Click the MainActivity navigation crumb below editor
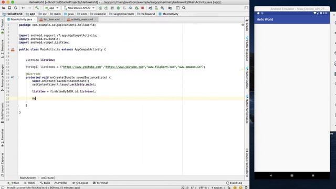 (28, 178)
